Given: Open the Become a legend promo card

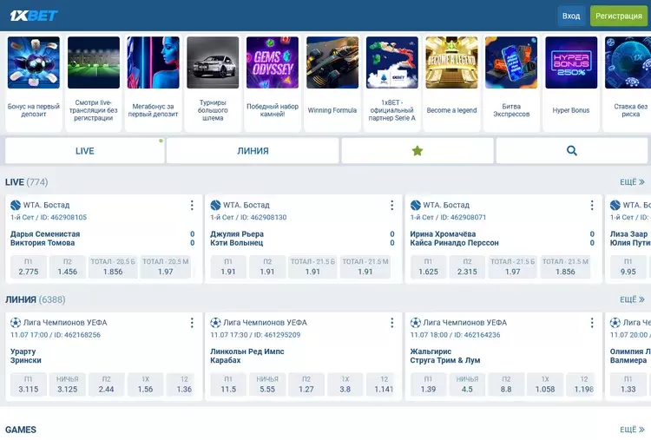Looking at the screenshot, I should (x=451, y=83).
